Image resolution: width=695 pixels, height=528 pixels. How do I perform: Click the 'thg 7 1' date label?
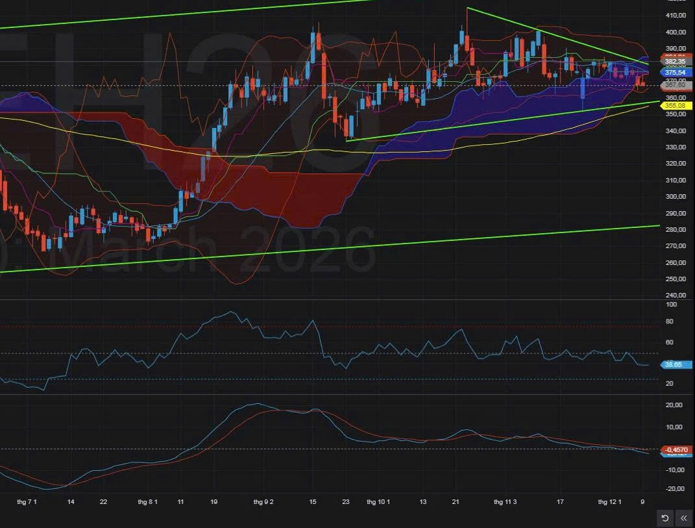coord(27,502)
